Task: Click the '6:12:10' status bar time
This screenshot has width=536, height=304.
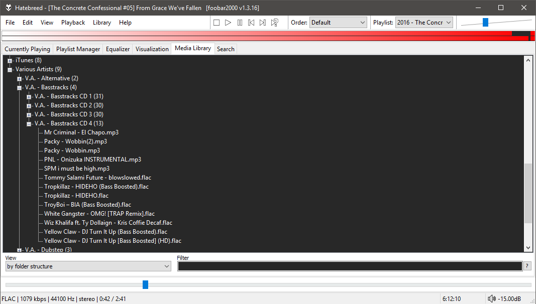Action: pos(452,299)
